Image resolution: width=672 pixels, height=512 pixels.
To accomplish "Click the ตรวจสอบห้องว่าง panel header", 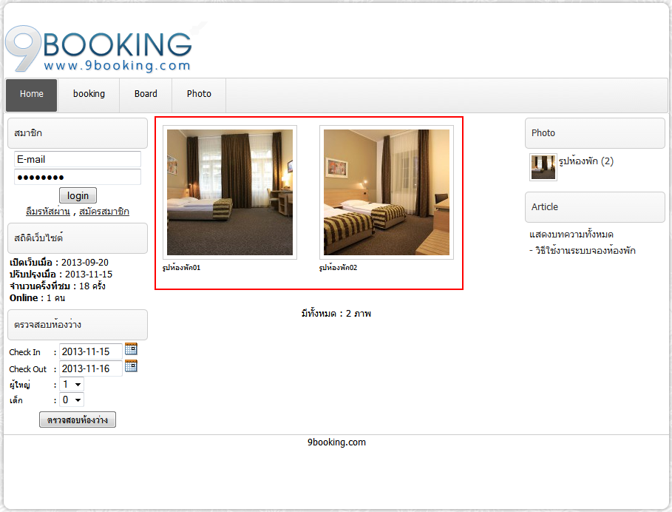I will point(78,325).
